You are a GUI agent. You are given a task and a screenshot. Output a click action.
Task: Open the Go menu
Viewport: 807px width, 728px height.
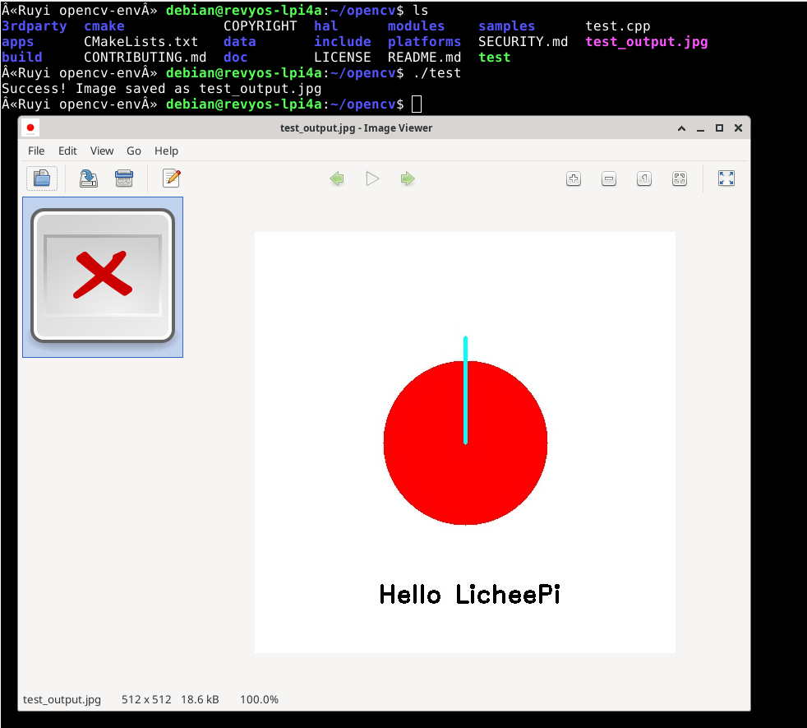134,151
